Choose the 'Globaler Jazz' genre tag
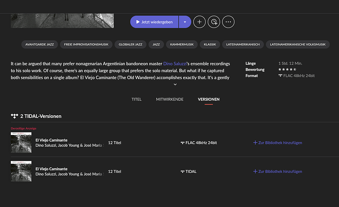This screenshot has height=207, width=339. 129,45
